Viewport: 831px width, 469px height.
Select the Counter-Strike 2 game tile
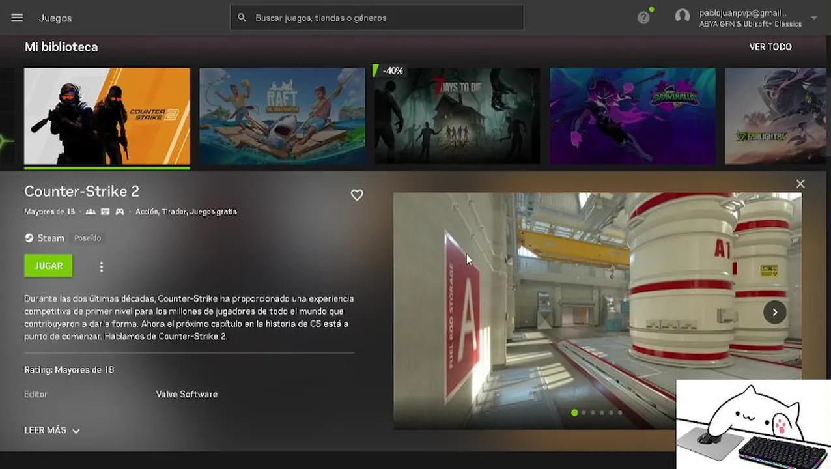point(107,116)
